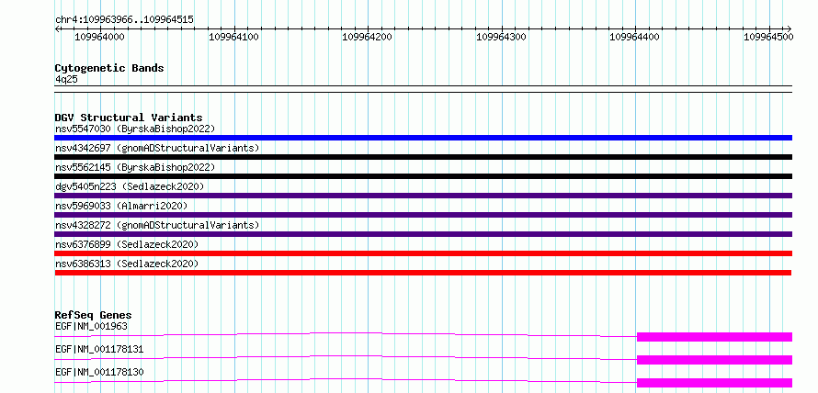Viewport: 818px width, 393px height.
Task: Open transcript EGF|NM_001178130 label
Action: click(x=99, y=372)
